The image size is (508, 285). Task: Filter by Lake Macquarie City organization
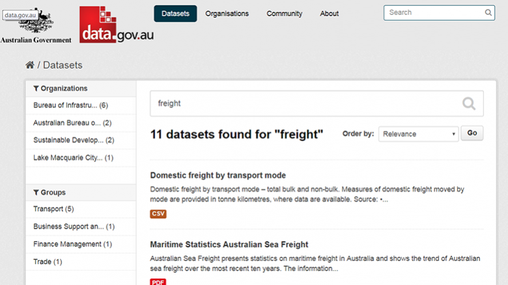click(73, 157)
